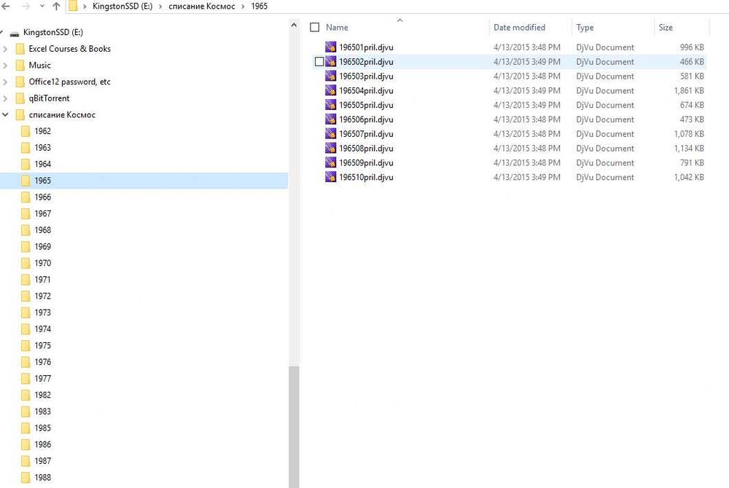The width and height of the screenshot is (729, 488).
Task: Select file name 196507pril.djvu
Action: pyautogui.click(x=366, y=134)
